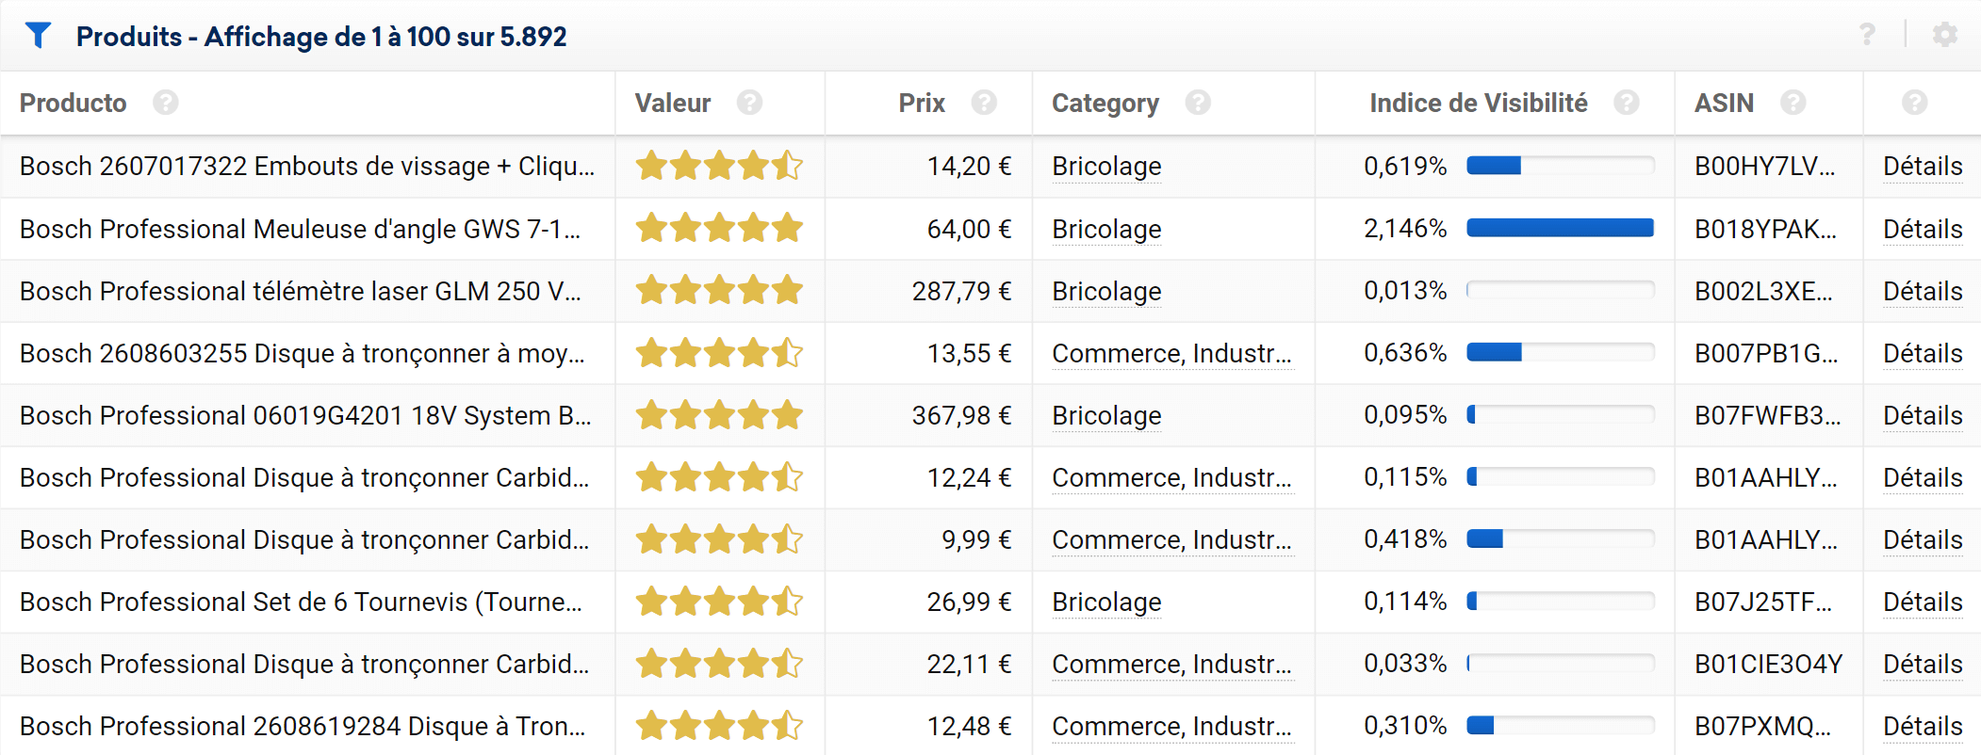
Task: Open Détails for the 22,11 € row
Action: click(1923, 664)
